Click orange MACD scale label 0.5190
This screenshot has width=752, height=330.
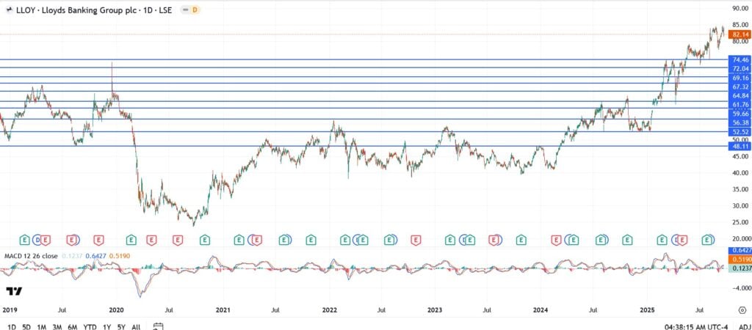click(740, 259)
